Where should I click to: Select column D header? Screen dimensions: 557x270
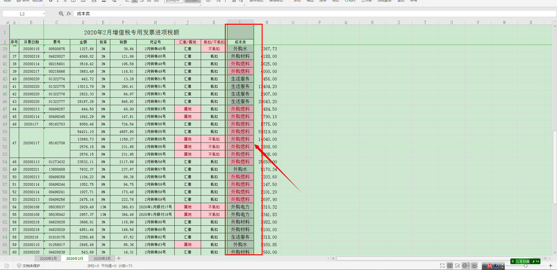(x=83, y=22)
